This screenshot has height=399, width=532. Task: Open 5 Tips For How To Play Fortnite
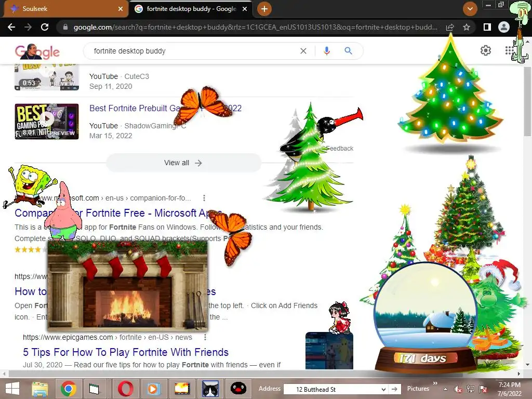(x=126, y=352)
